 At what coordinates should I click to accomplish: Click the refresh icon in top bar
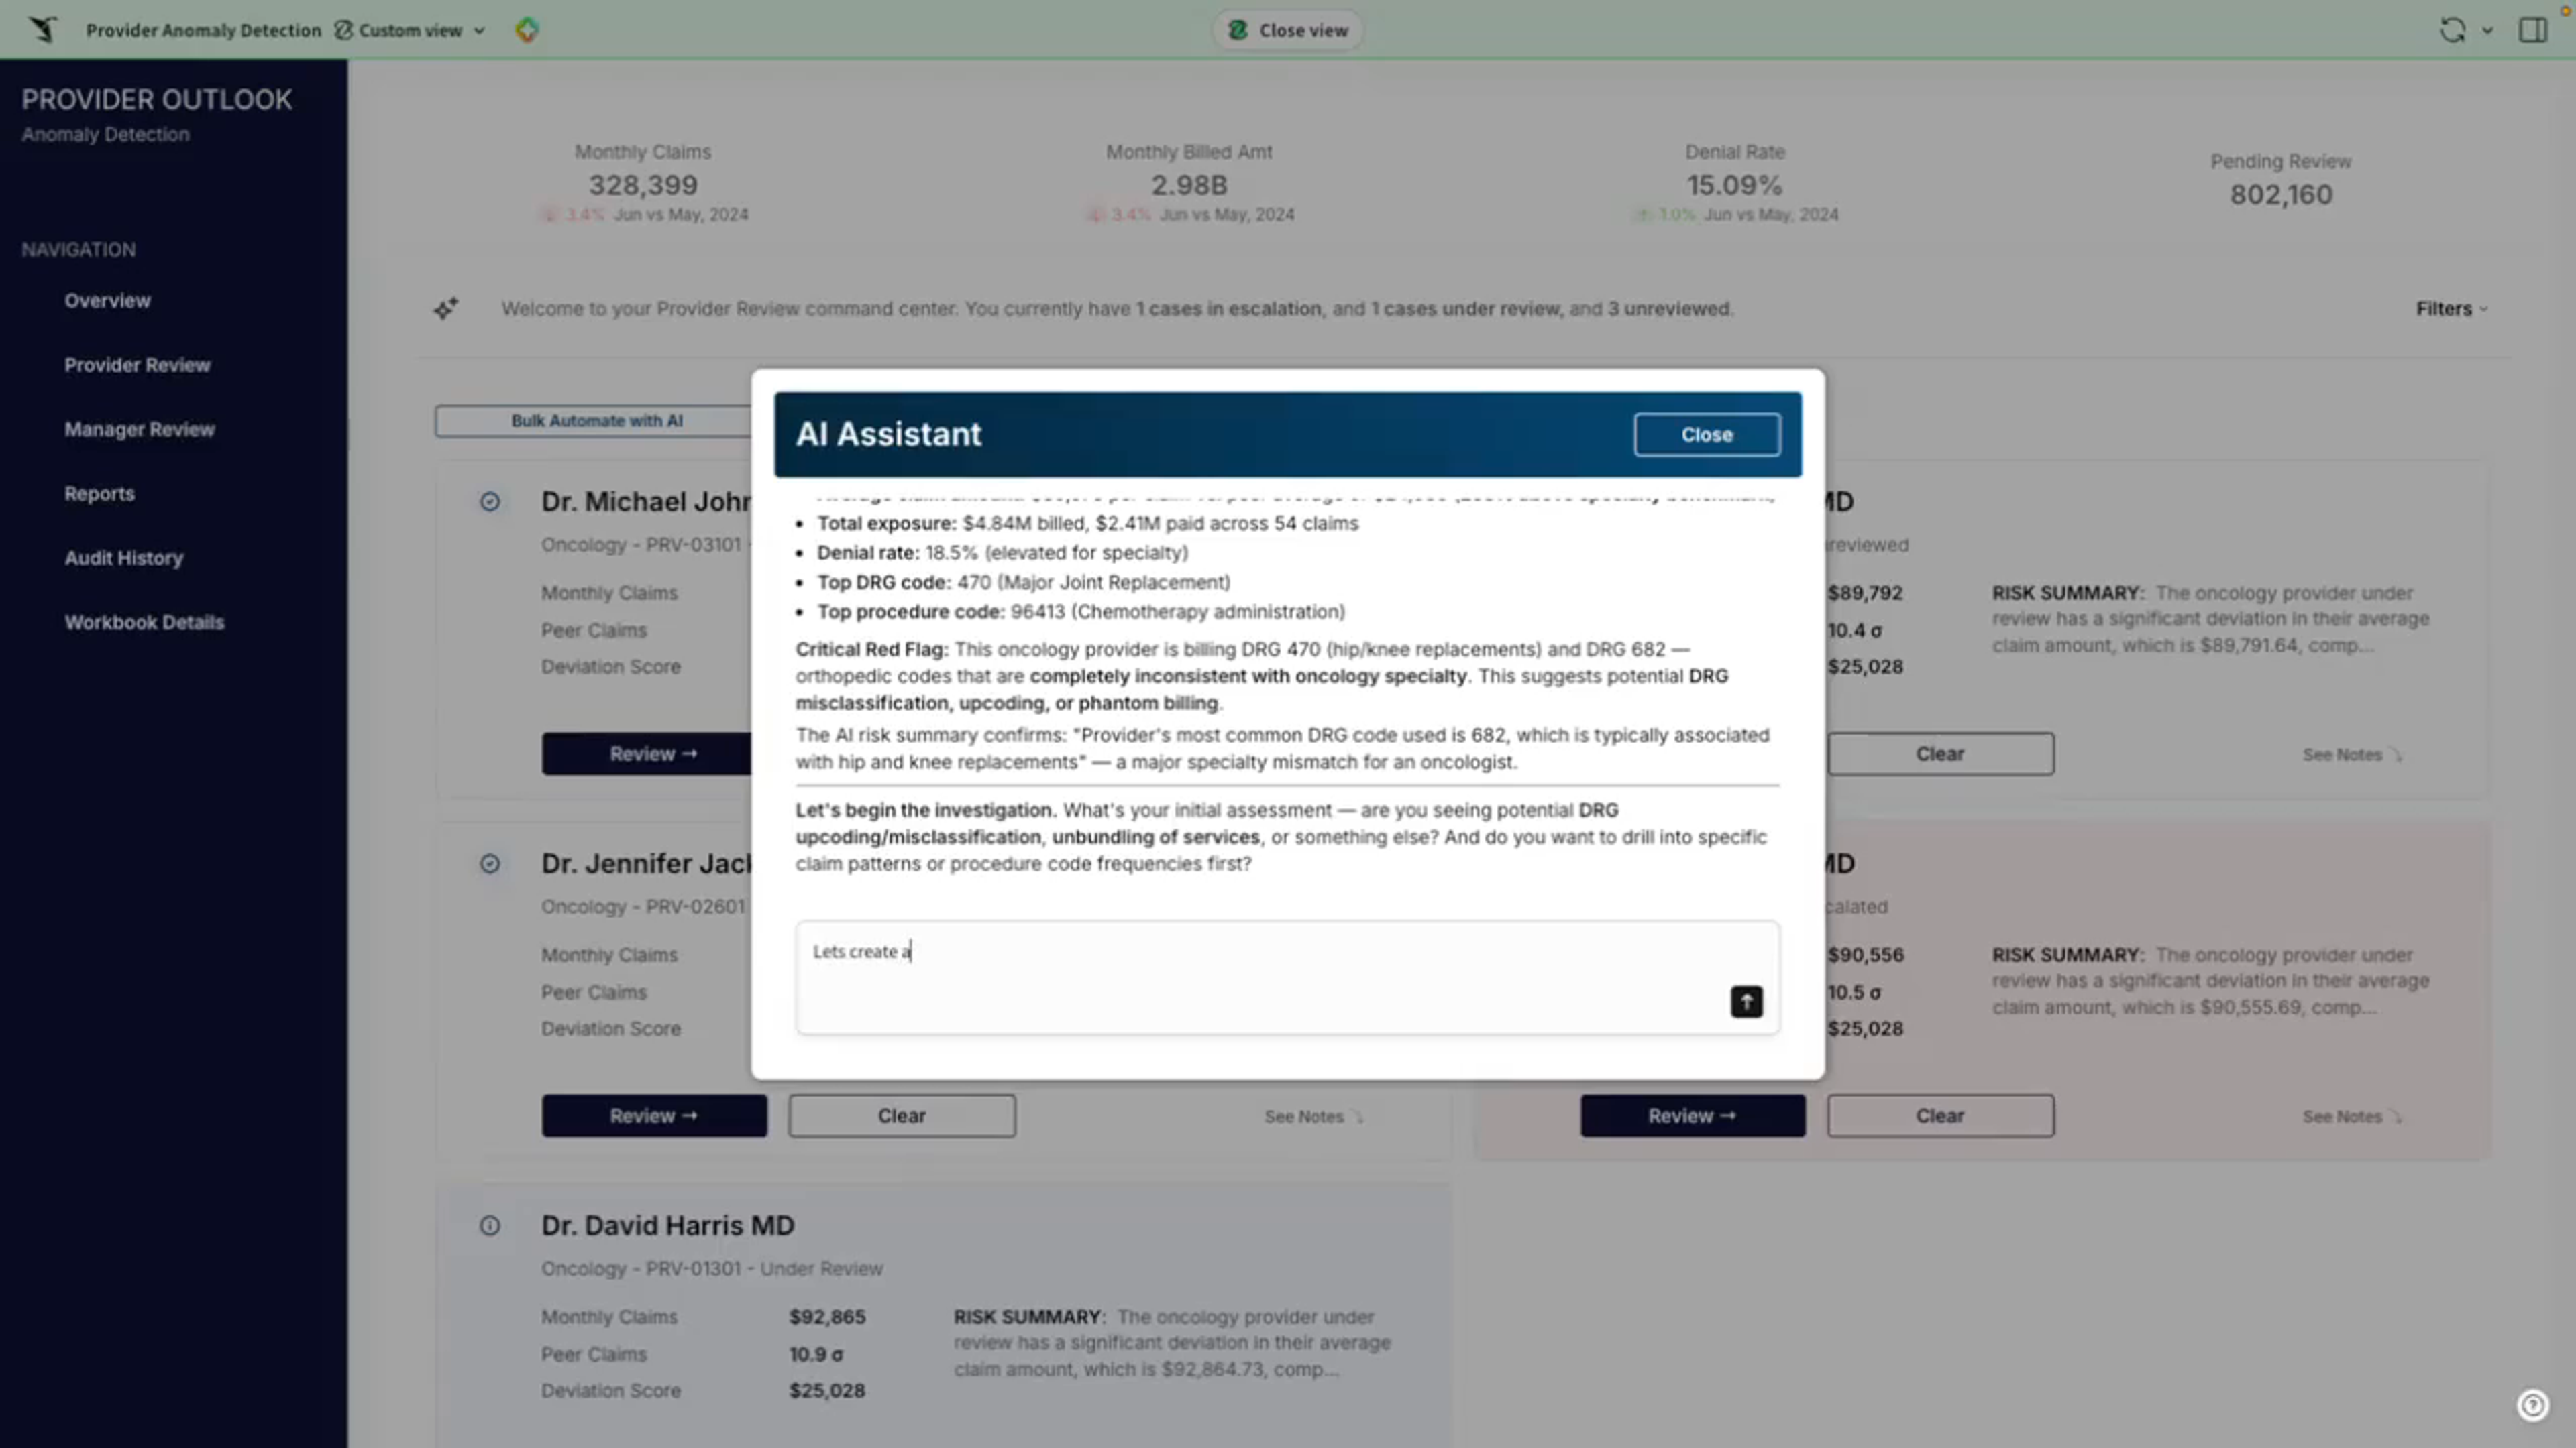coord(2452,30)
